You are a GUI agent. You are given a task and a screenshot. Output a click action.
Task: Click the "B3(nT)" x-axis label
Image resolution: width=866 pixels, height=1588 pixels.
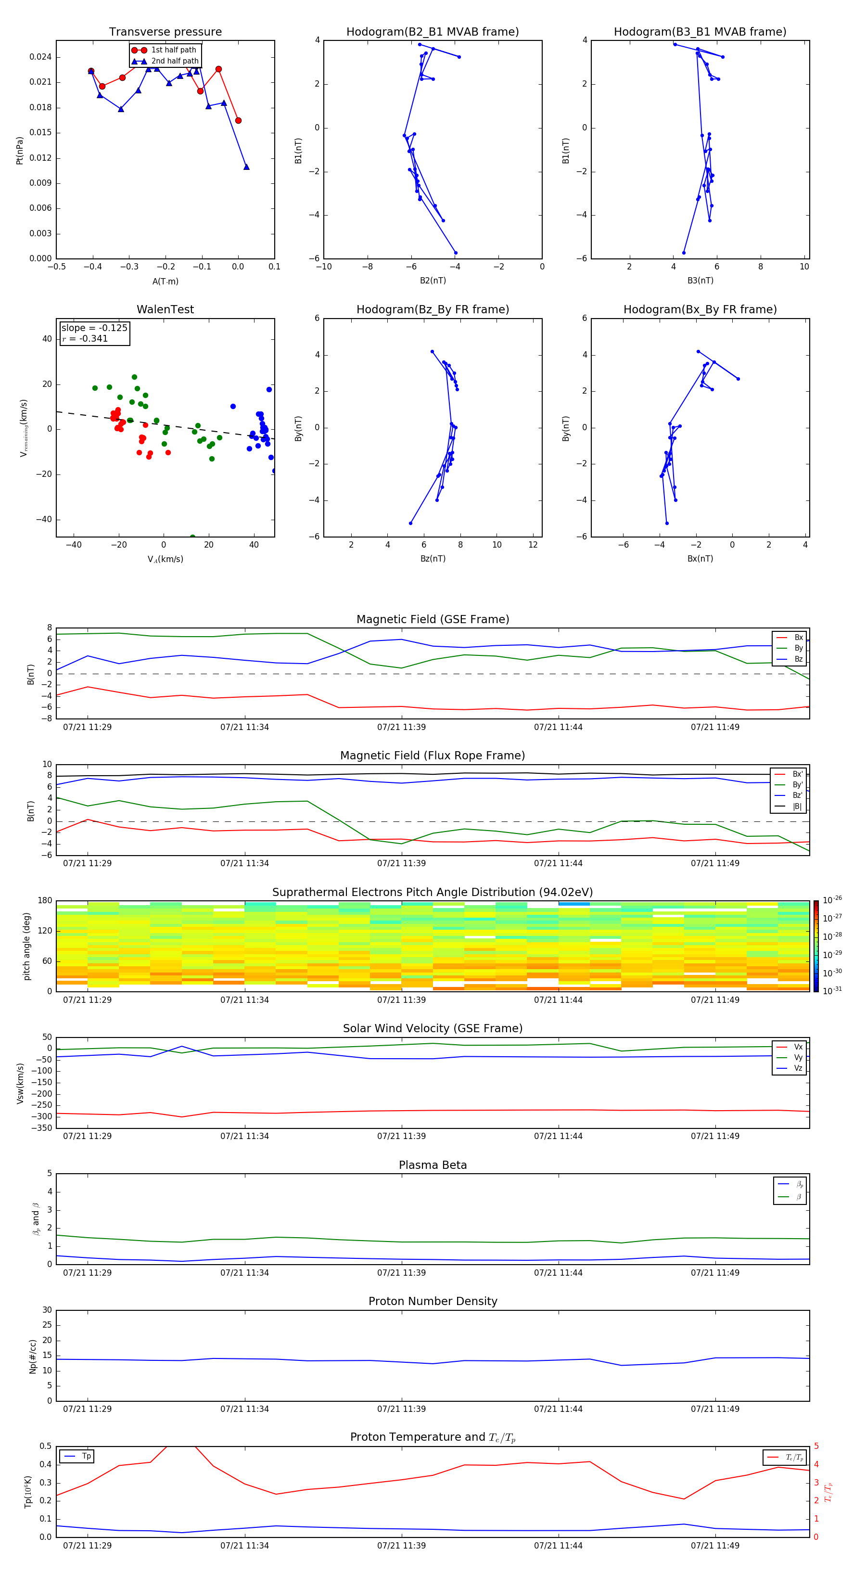click(700, 281)
